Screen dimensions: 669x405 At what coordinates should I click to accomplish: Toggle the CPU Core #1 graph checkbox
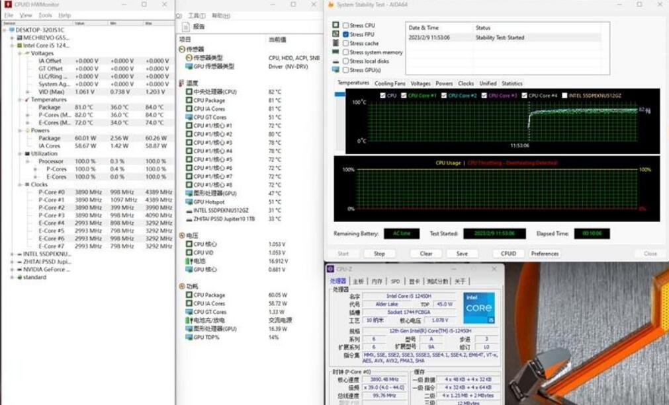(403, 96)
